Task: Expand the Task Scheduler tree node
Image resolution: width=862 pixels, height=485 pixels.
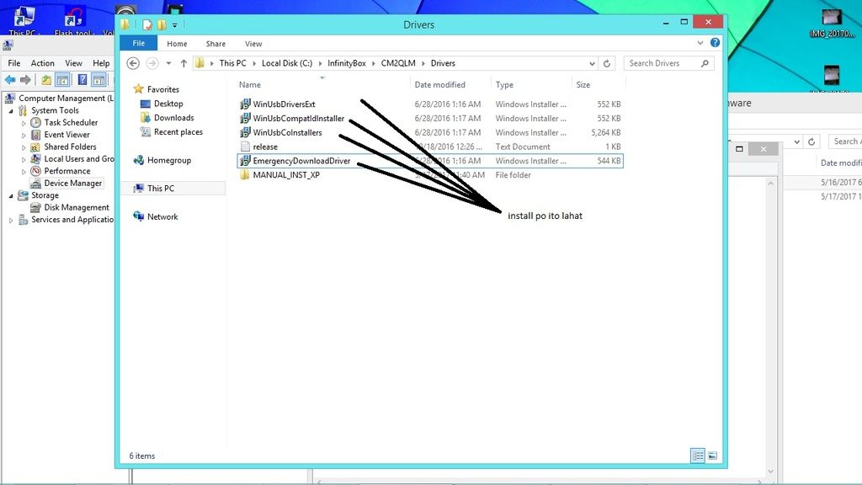Action: coord(24,123)
